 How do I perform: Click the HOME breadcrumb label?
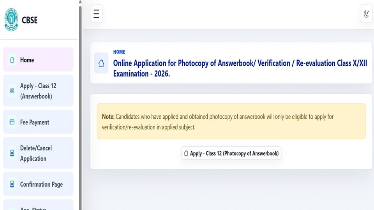click(x=119, y=52)
